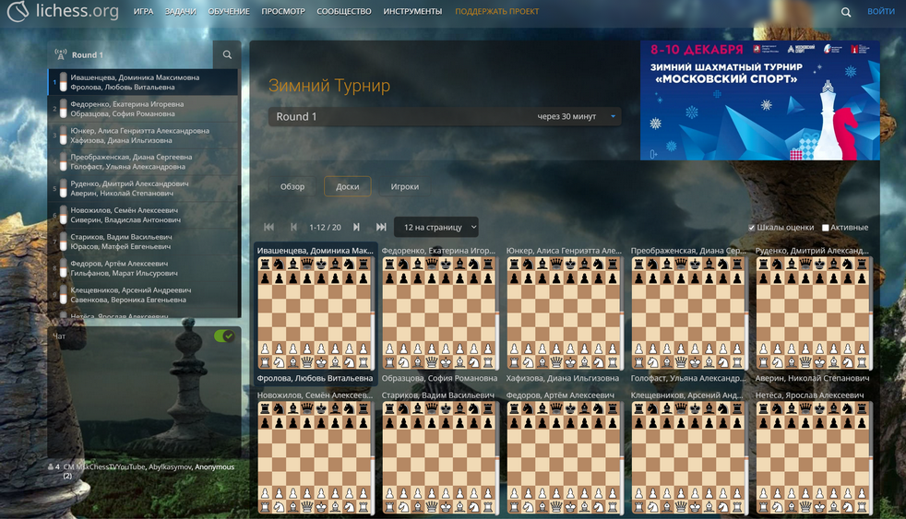Jump to last page of boards
Image resolution: width=906 pixels, height=519 pixels.
point(381,227)
